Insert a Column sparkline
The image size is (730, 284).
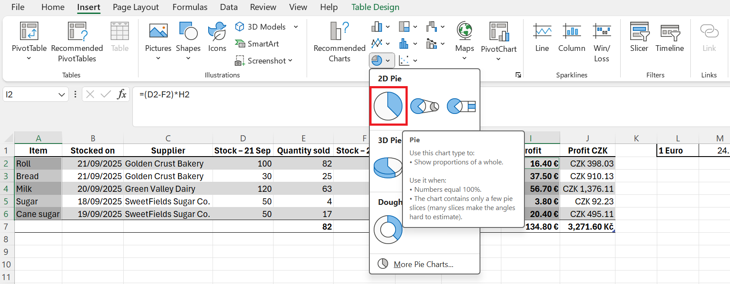[572, 37]
